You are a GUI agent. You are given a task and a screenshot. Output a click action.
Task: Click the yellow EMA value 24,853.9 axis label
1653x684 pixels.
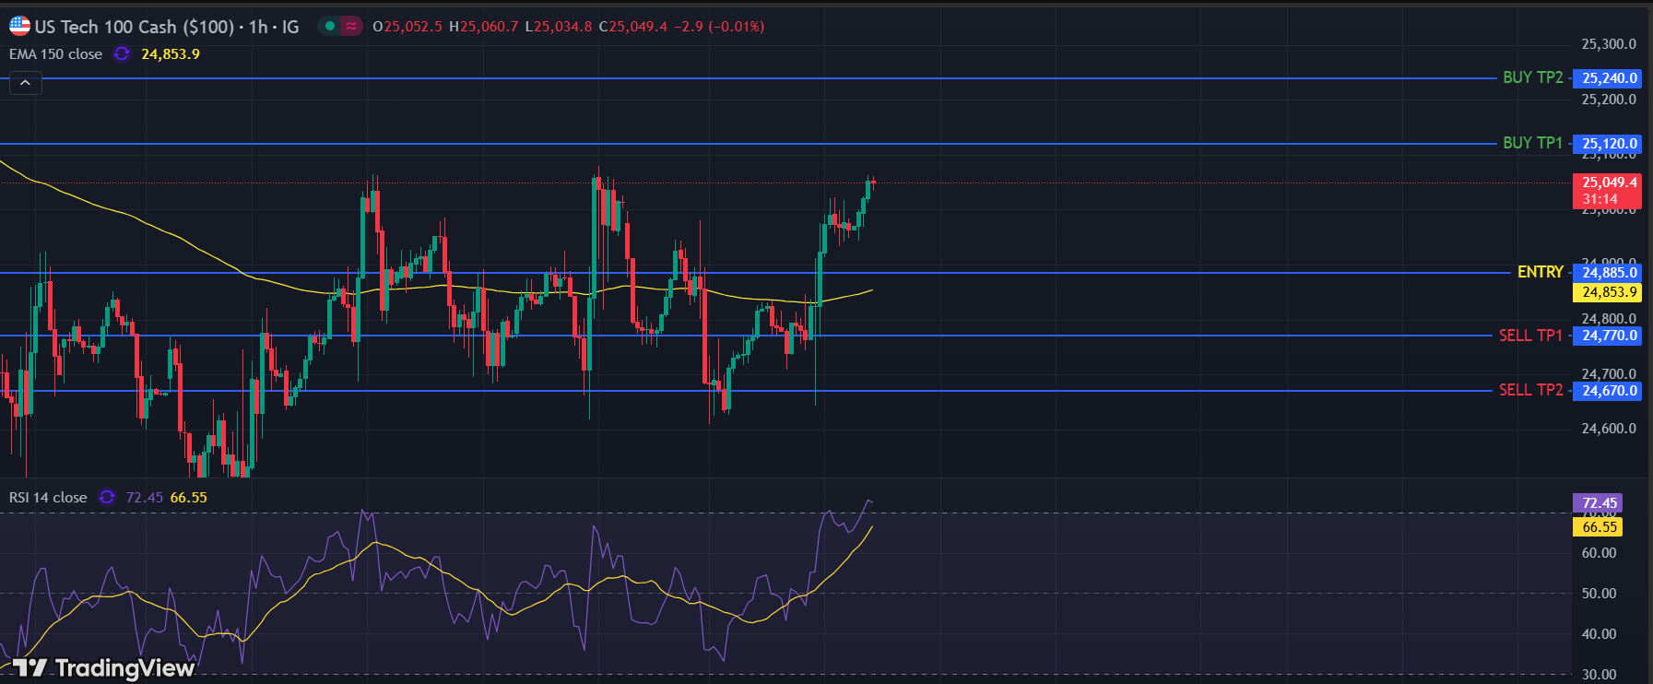pyautogui.click(x=1609, y=292)
